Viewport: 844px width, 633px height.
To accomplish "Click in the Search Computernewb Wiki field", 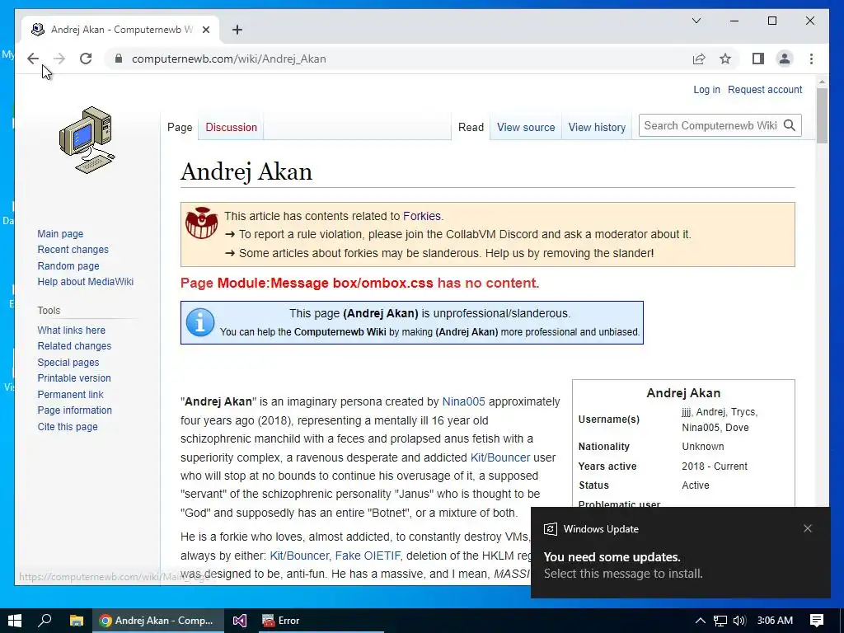I will tap(710, 125).
